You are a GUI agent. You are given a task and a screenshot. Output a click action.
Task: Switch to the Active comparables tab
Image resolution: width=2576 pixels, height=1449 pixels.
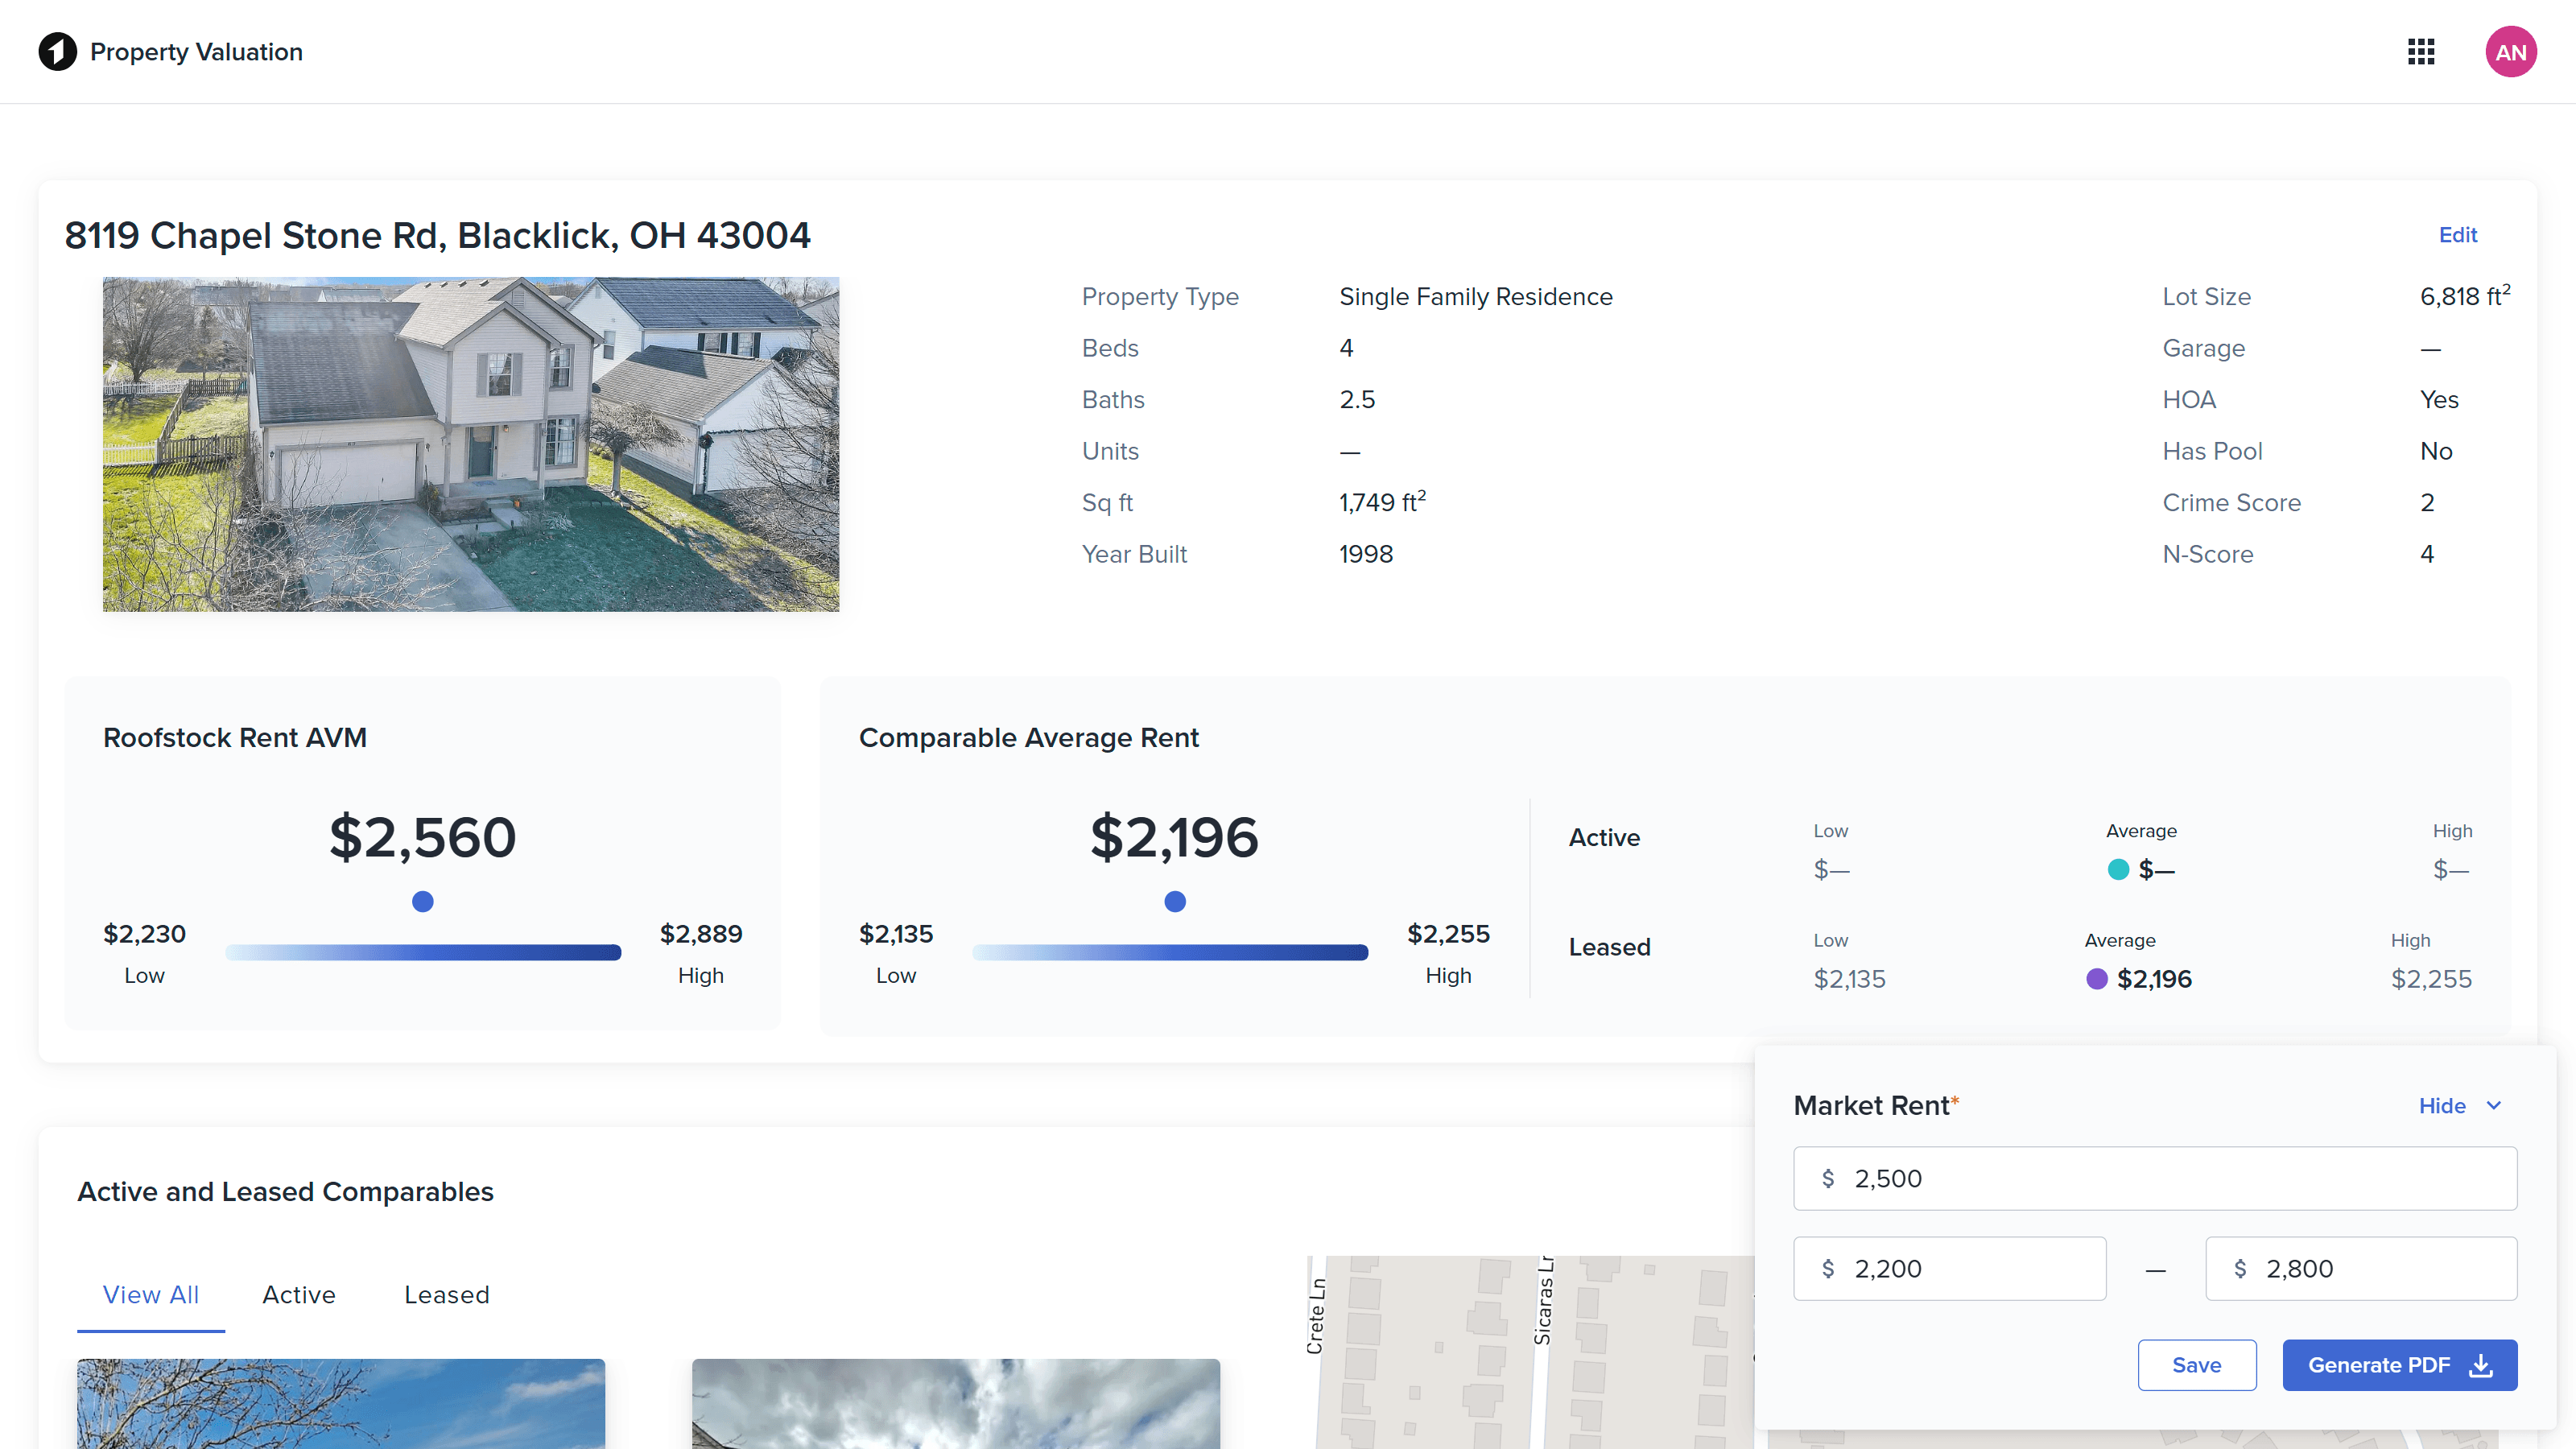(x=299, y=1295)
